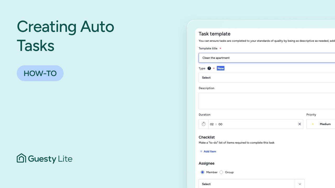Select the Member radio button
This screenshot has height=188, width=335.
(202, 172)
